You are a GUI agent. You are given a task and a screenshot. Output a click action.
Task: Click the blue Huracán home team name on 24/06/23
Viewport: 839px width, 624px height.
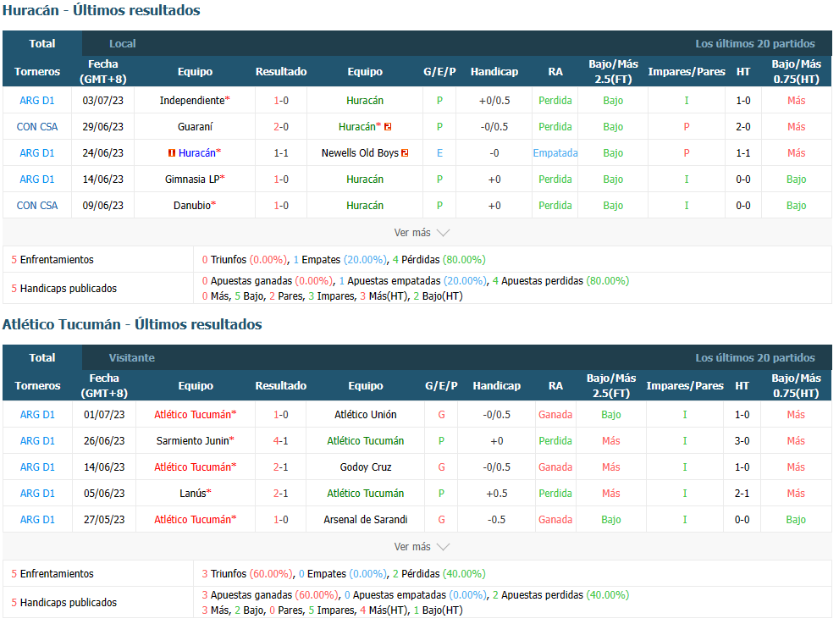coord(197,153)
